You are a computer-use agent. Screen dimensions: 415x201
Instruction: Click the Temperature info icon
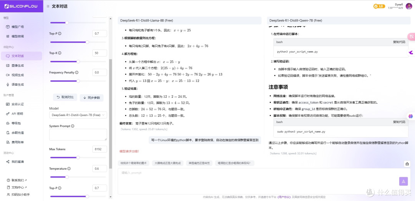point(69,168)
